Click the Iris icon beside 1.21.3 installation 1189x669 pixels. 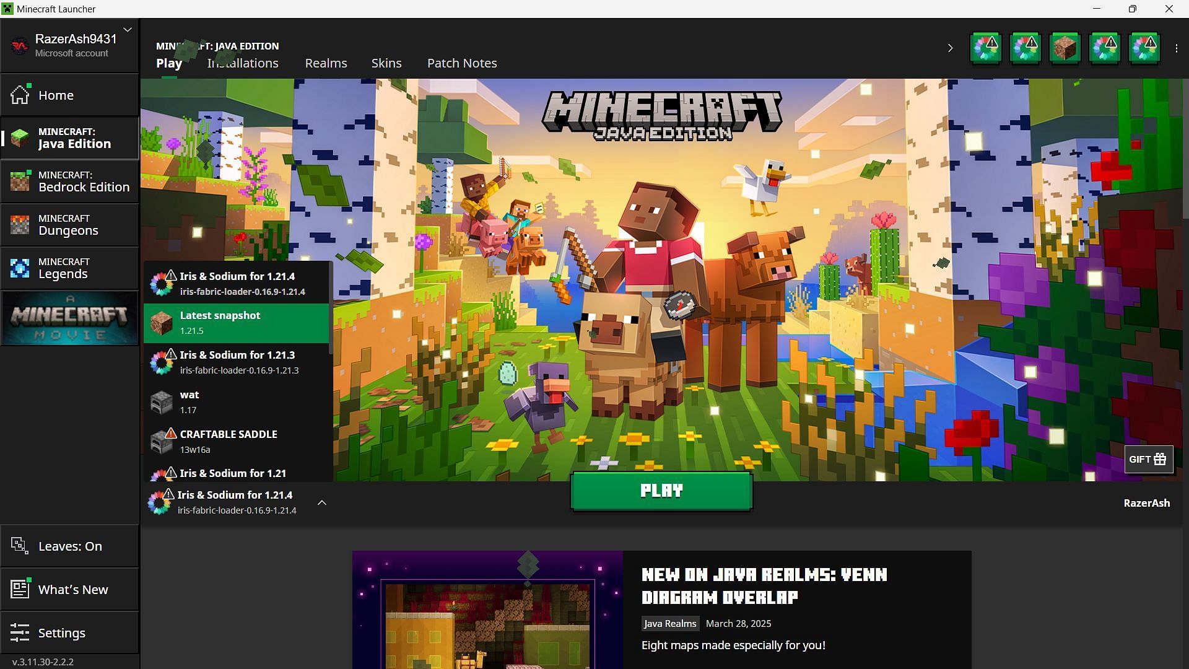[x=162, y=362]
